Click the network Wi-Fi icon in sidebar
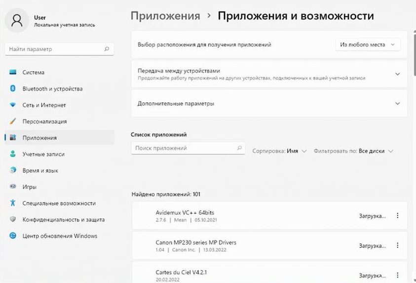 tap(13, 105)
